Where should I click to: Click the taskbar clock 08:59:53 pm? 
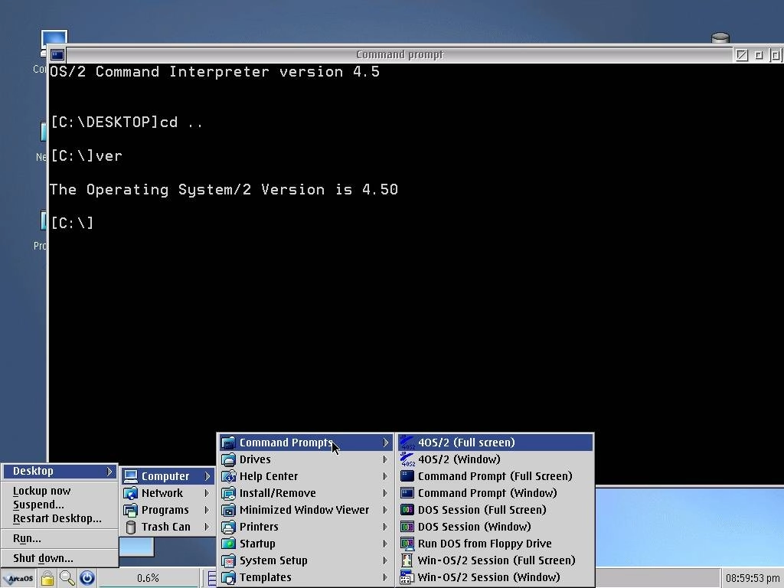pyautogui.click(x=752, y=579)
